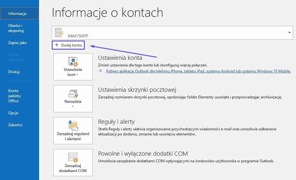Screen dimensions: 296x180
Task: Click the Ustawienia konta heading
Action: point(120,58)
